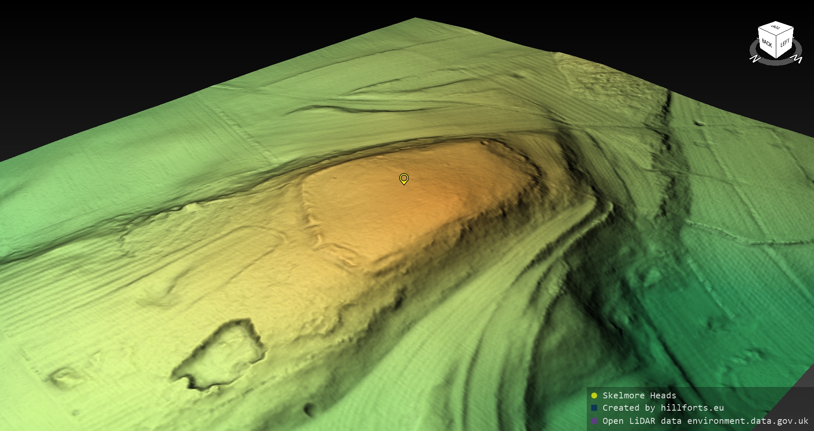814x431 pixels.
Task: Click the purple square legend marker
Action: click(594, 421)
